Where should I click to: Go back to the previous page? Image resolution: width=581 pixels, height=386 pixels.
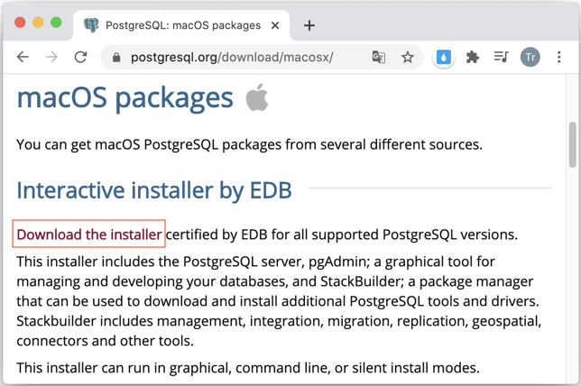coord(23,57)
